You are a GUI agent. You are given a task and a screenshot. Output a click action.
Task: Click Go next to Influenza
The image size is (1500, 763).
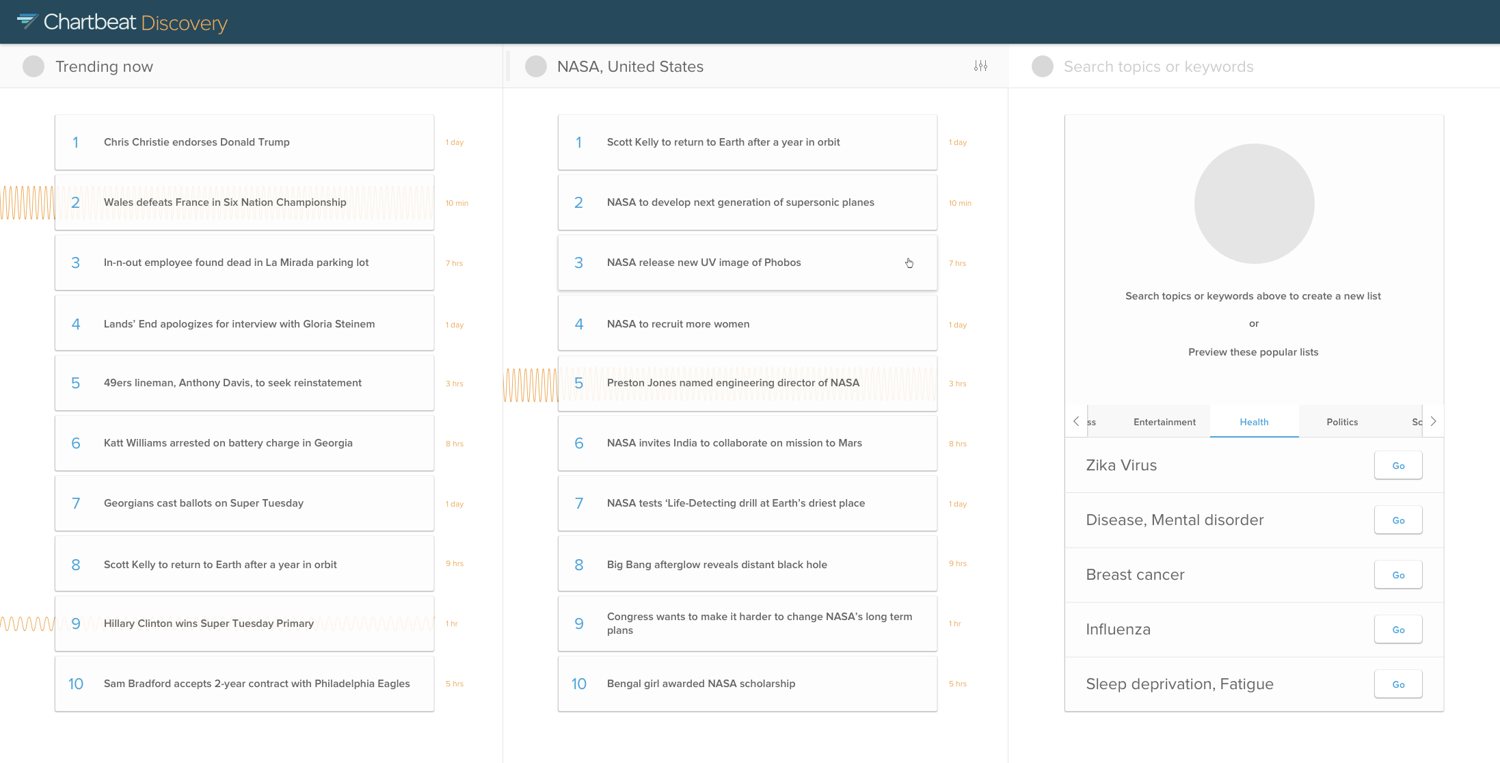[x=1398, y=630]
